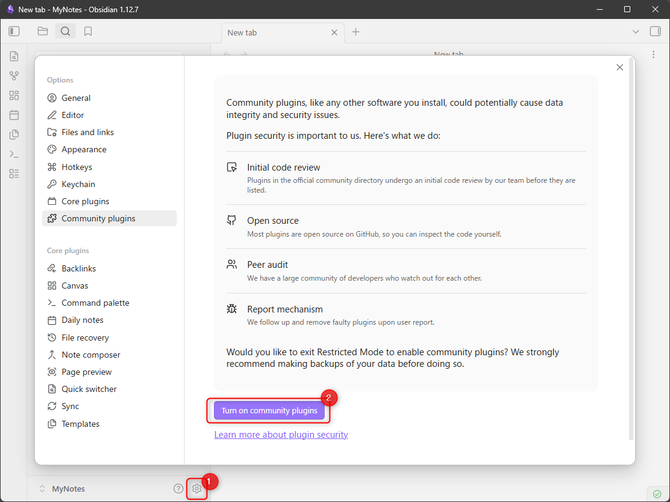Open Editor settings
670x502 pixels.
[x=109, y=115]
